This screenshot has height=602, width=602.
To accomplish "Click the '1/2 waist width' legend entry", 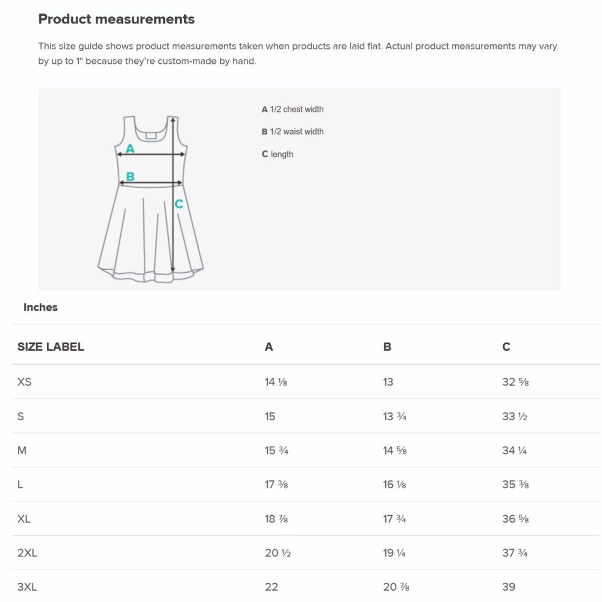I will pos(293,131).
